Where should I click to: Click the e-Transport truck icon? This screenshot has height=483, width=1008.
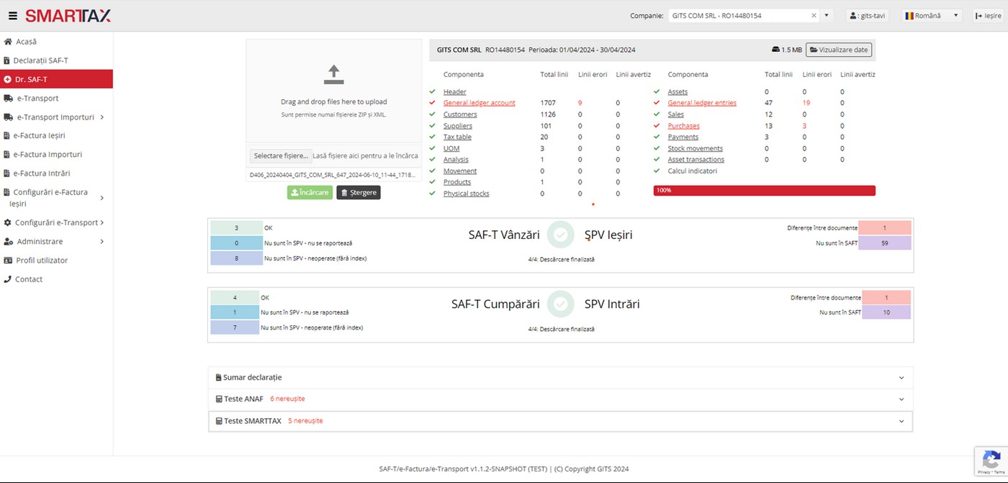8,98
